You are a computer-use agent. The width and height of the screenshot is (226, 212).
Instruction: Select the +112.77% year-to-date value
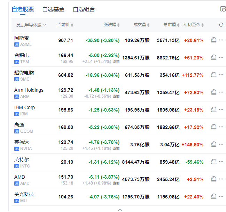193,75
